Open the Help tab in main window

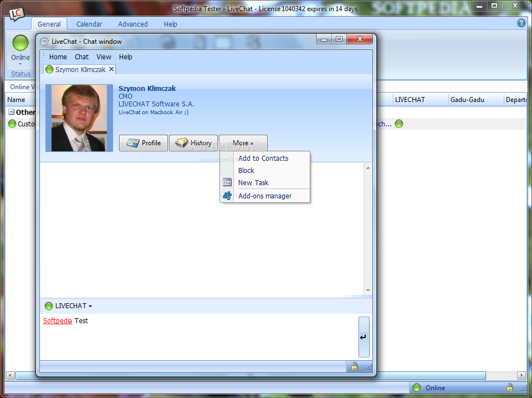click(x=170, y=24)
